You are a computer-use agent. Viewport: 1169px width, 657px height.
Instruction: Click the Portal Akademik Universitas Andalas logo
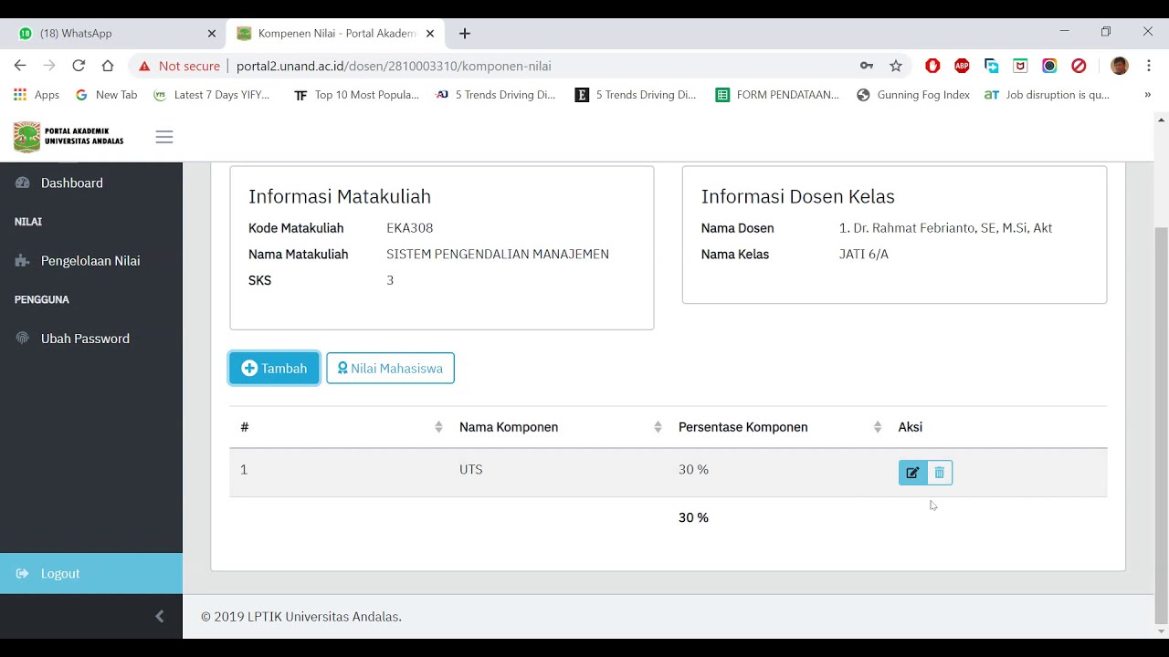click(x=68, y=137)
